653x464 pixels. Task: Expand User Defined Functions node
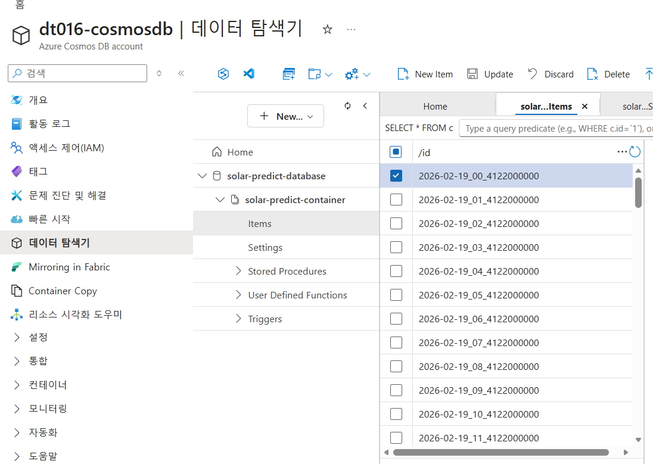pyautogui.click(x=238, y=295)
